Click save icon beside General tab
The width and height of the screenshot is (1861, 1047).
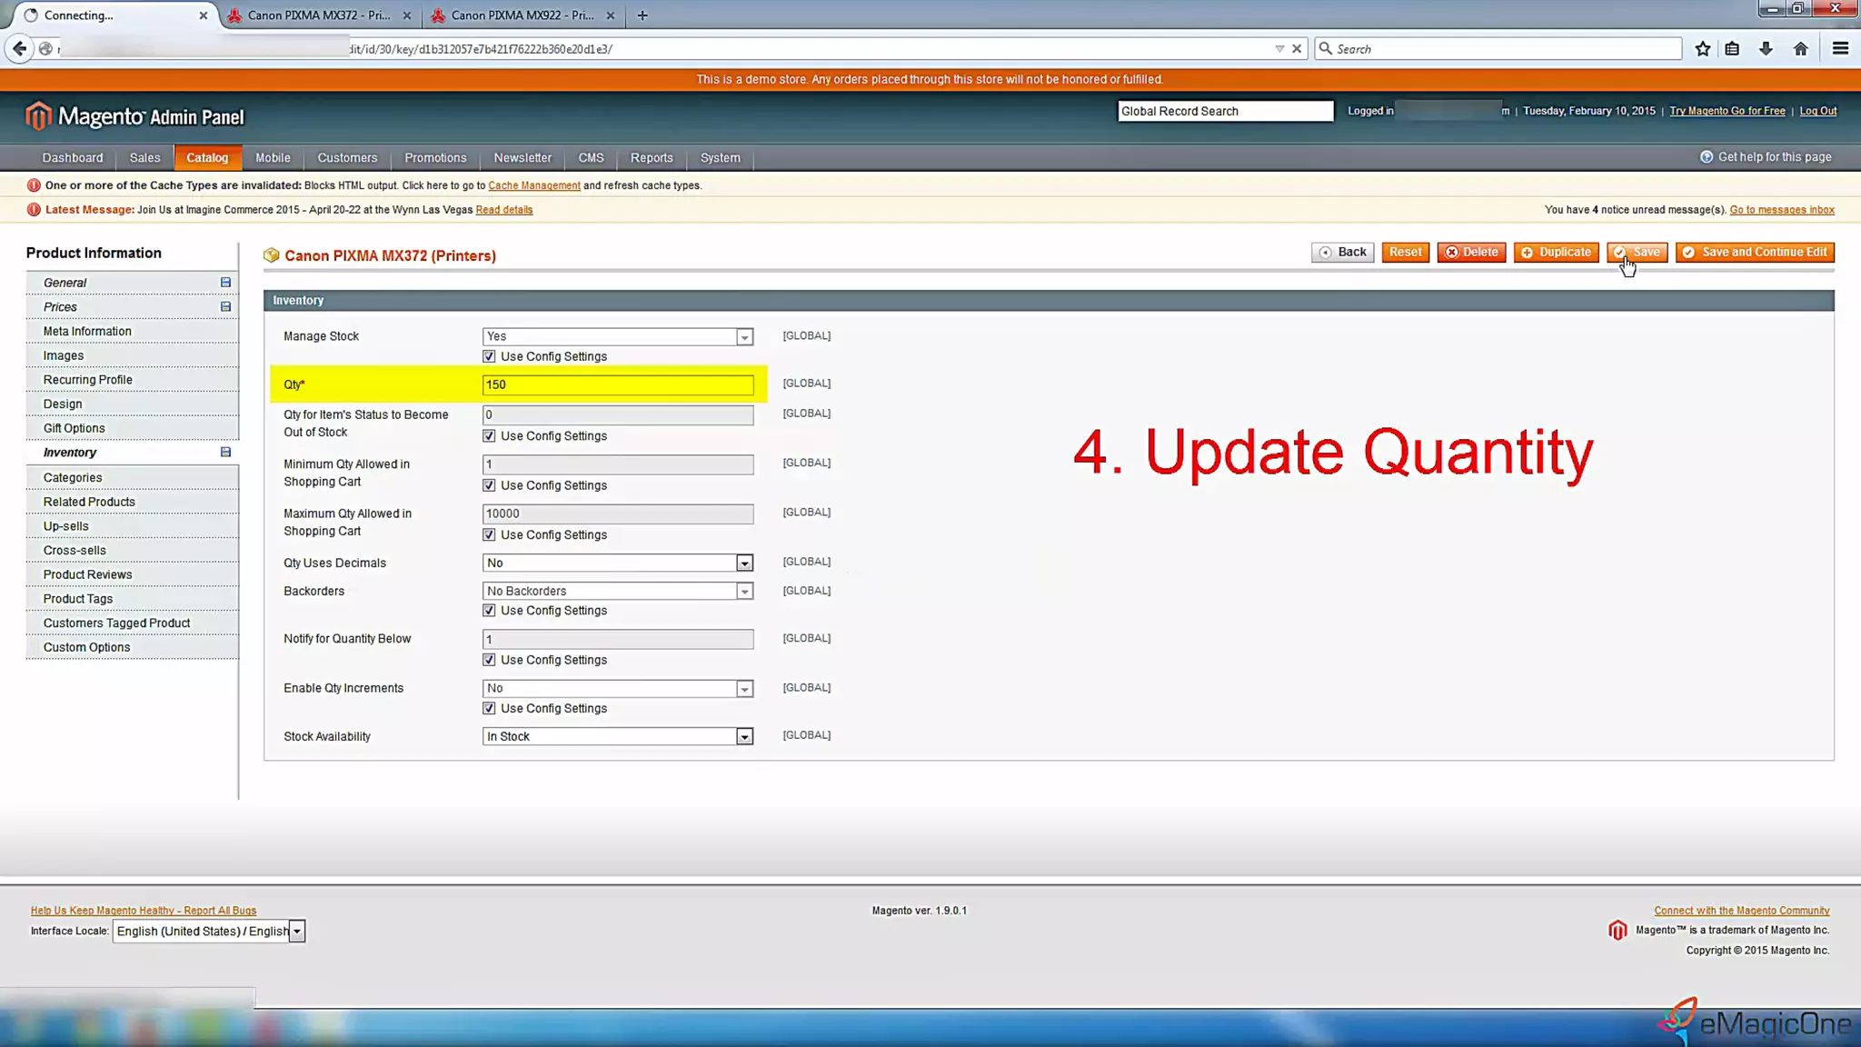[x=225, y=283]
